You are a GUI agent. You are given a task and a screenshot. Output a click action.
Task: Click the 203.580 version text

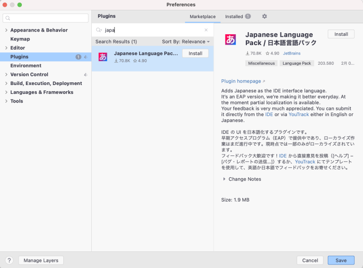click(326, 63)
